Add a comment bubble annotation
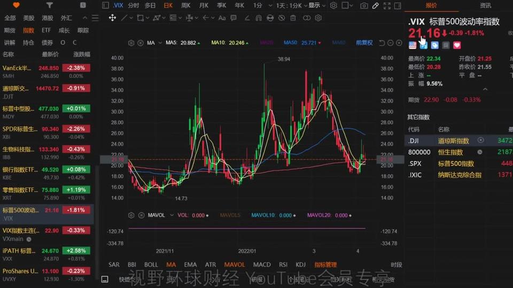The width and height of the screenshot is (513, 288). click(x=234, y=18)
